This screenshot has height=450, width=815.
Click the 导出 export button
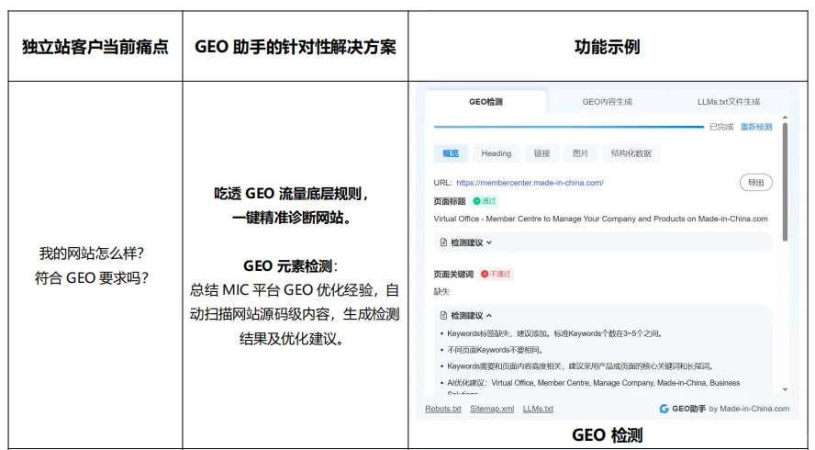point(755,183)
